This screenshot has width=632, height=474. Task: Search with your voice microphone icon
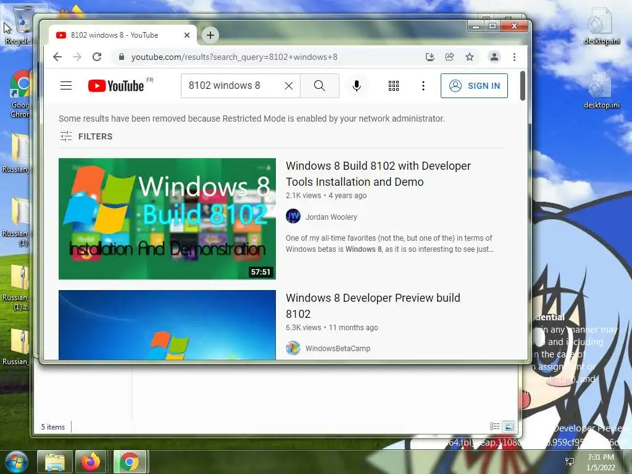click(357, 86)
